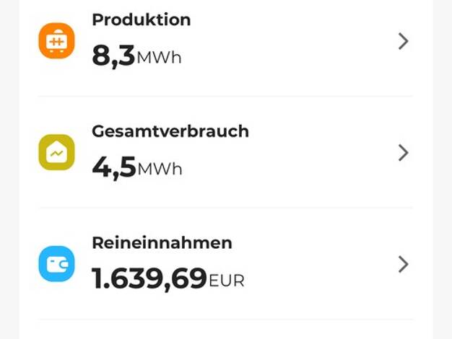Click the 1.639,69 earnings amount
The width and height of the screenshot is (452, 339).
click(149, 279)
